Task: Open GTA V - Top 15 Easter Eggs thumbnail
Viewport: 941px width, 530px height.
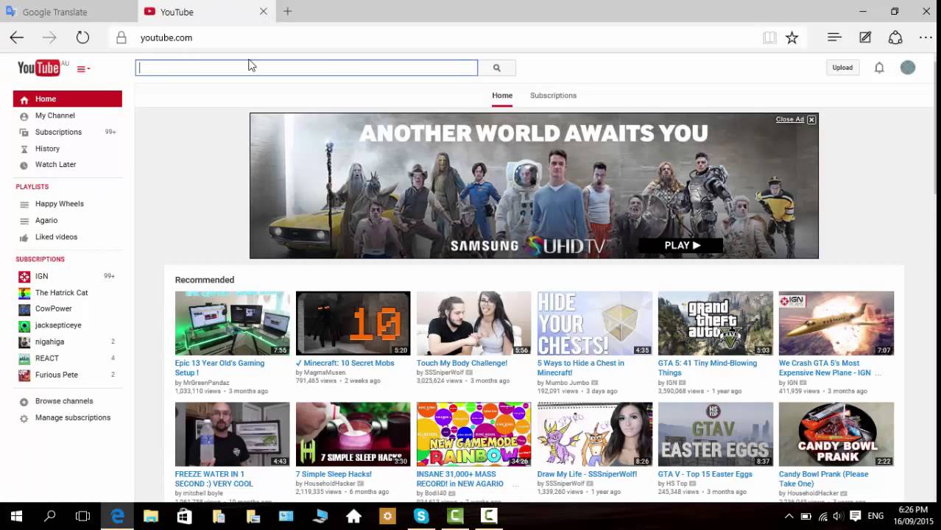Action: click(715, 434)
